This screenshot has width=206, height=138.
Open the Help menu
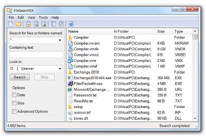(x=55, y=18)
